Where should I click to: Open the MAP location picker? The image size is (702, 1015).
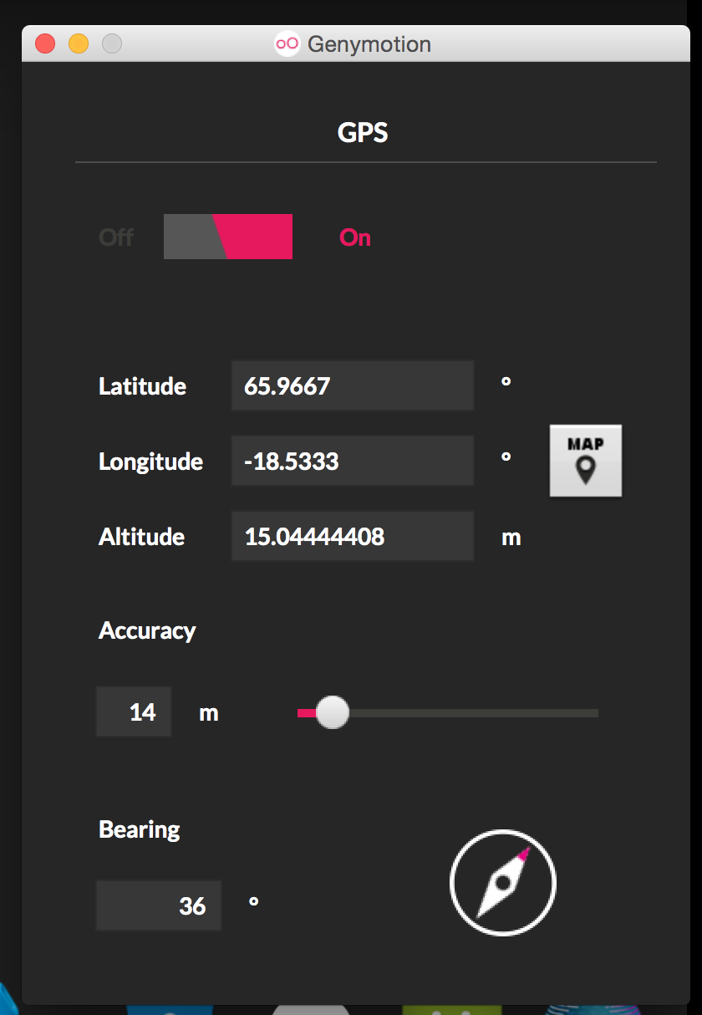tap(586, 461)
